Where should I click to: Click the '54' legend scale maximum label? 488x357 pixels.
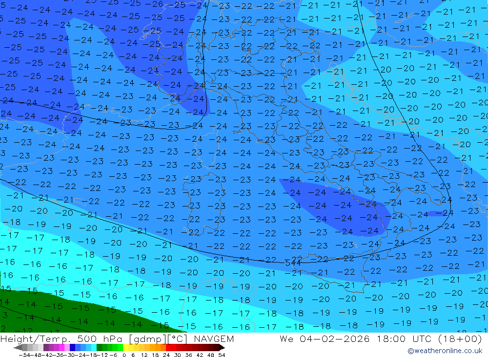click(222, 355)
